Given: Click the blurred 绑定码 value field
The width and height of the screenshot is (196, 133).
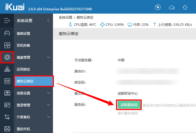Looking at the screenshot, I should pyautogui.click(x=147, y=82).
